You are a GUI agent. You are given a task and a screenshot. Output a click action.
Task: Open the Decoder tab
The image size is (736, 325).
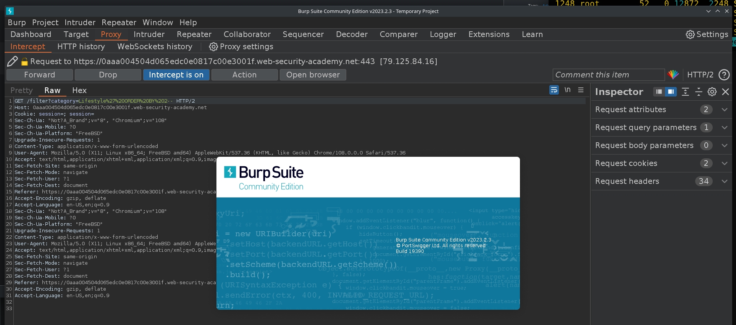point(352,34)
